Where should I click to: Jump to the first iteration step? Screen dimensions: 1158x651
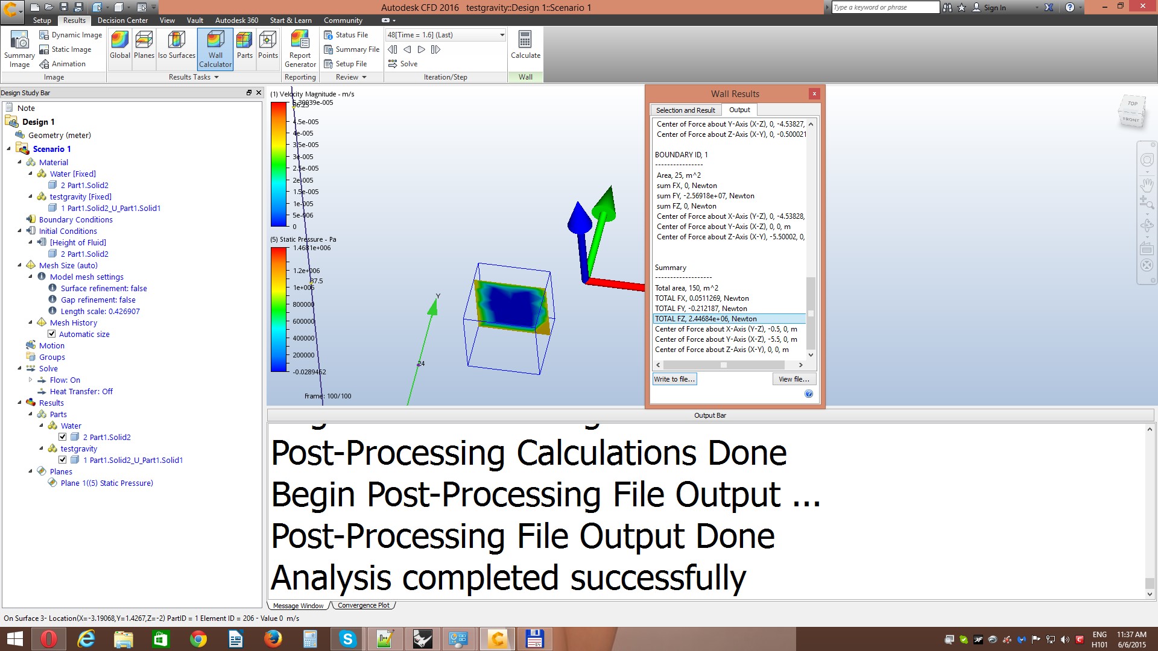point(393,49)
